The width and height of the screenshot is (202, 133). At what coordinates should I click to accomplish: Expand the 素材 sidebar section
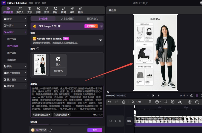tap(15, 19)
